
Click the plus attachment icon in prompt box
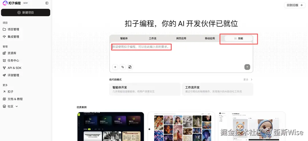point(115,67)
